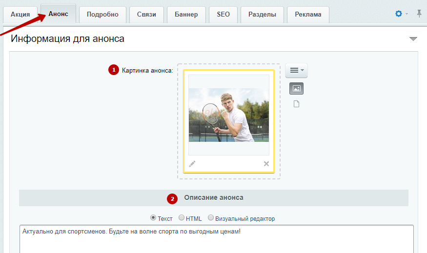Viewport: 427px width, 253px height.
Task: Open the image upload options hamburger menu
Action: coord(297,71)
